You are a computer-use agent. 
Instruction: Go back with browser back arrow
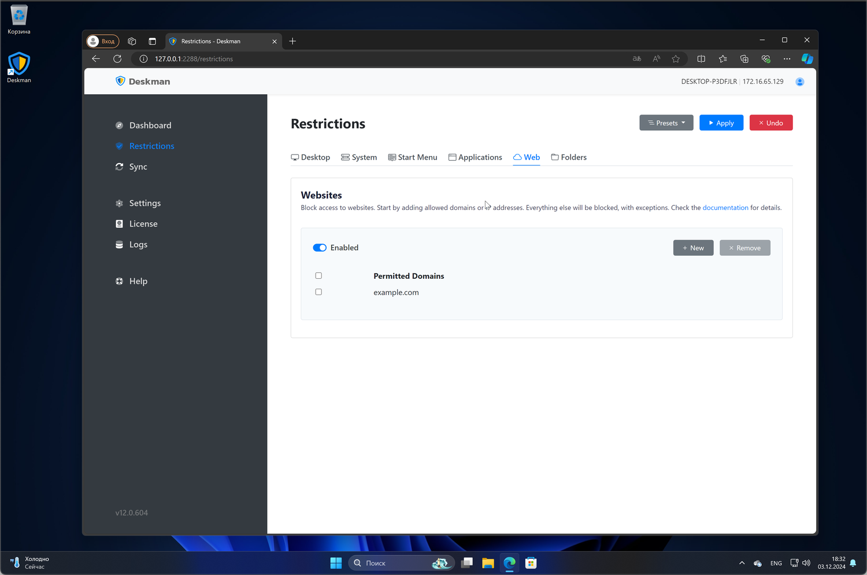96,59
